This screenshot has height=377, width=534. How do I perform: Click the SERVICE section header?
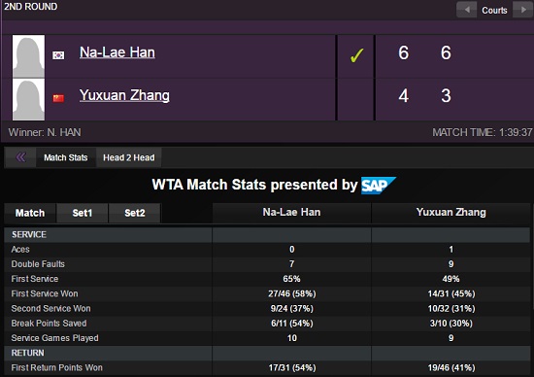coord(29,234)
